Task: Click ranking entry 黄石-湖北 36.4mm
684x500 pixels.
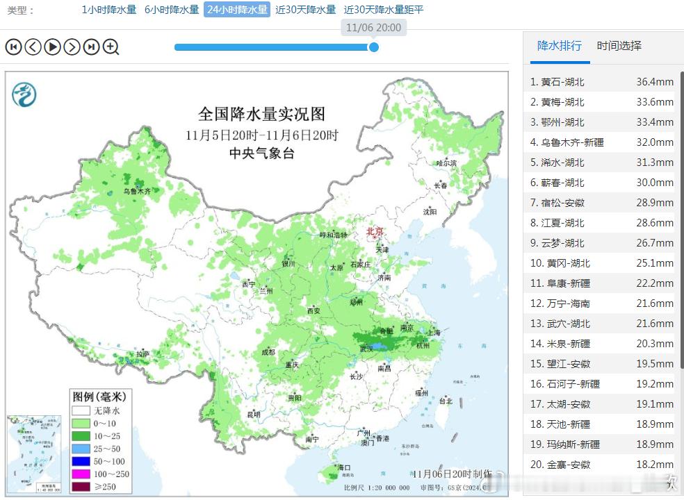Action: click(598, 81)
